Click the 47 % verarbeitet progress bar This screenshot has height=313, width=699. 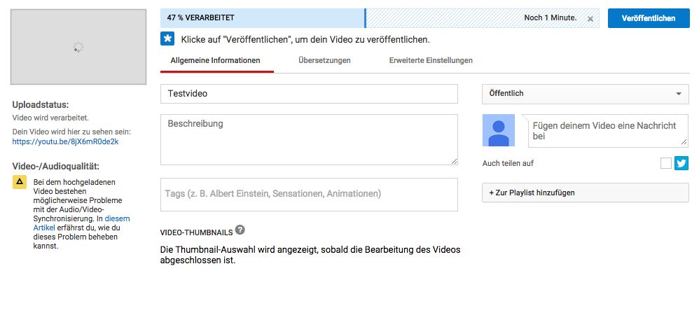263,18
